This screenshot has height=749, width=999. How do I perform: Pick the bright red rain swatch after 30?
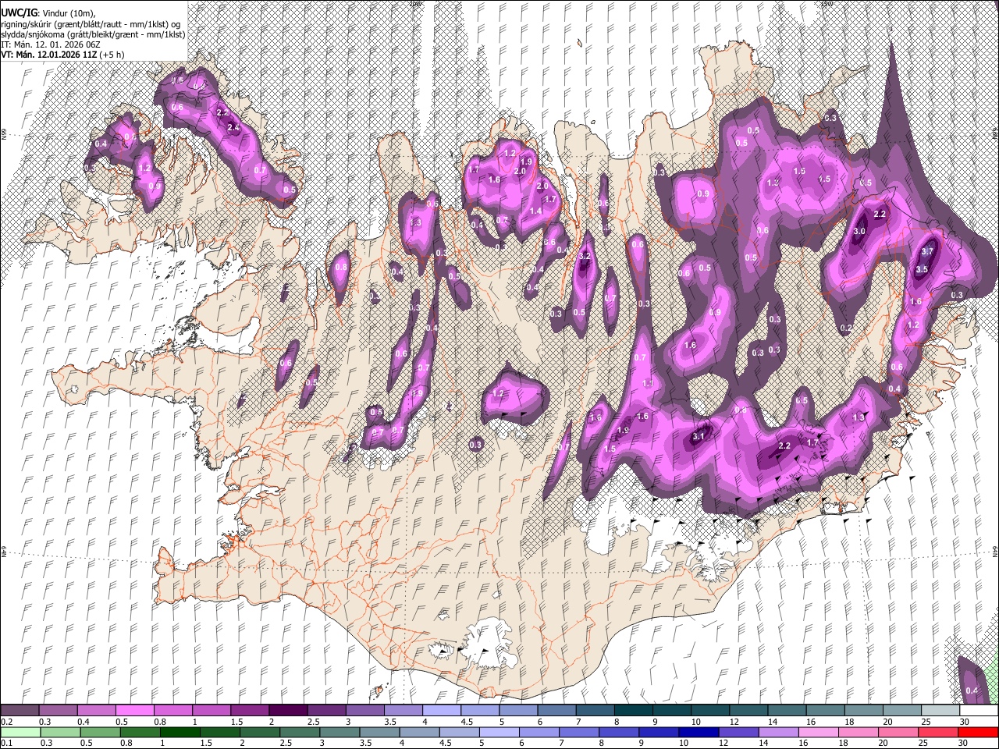point(978,732)
